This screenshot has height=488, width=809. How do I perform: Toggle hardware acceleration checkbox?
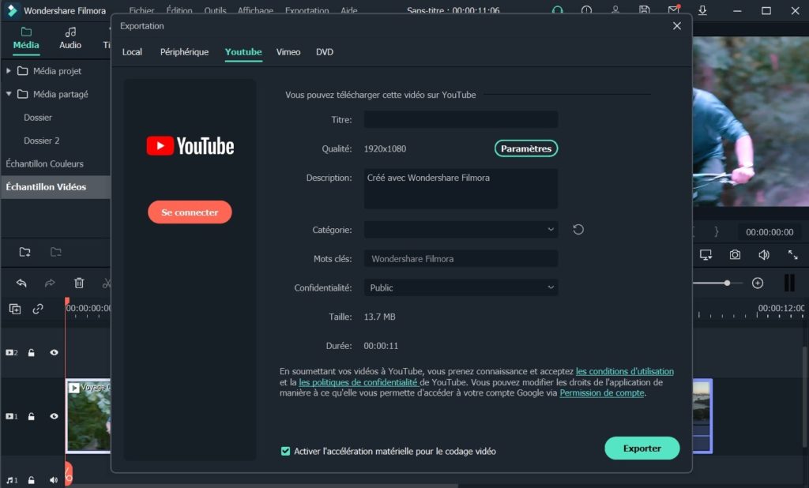(285, 452)
